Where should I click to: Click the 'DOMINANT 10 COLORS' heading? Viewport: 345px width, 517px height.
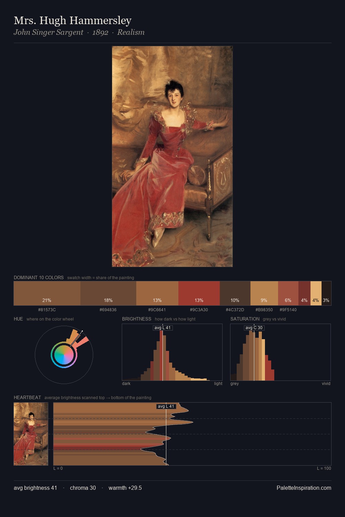pyautogui.click(x=39, y=277)
